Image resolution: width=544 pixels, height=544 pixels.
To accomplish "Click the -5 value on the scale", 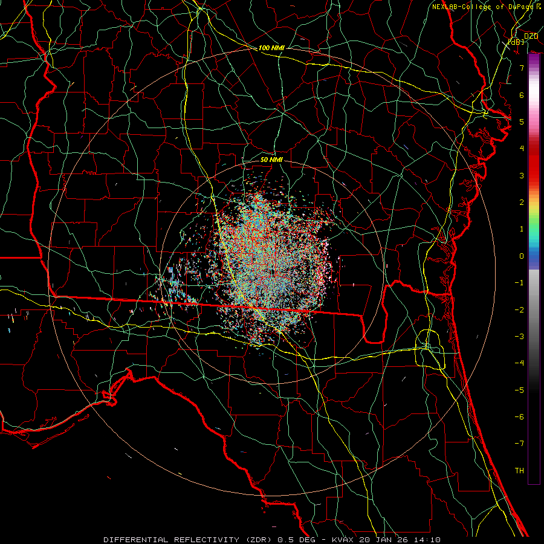I will 519,390.
